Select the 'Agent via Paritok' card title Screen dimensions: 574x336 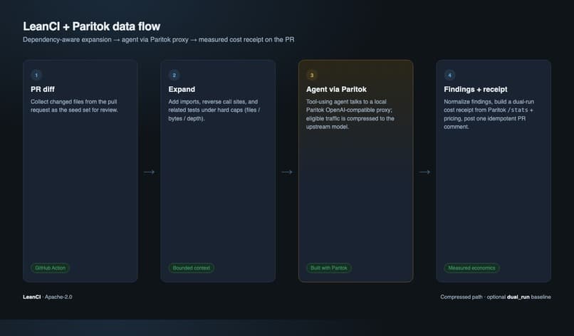coord(336,89)
